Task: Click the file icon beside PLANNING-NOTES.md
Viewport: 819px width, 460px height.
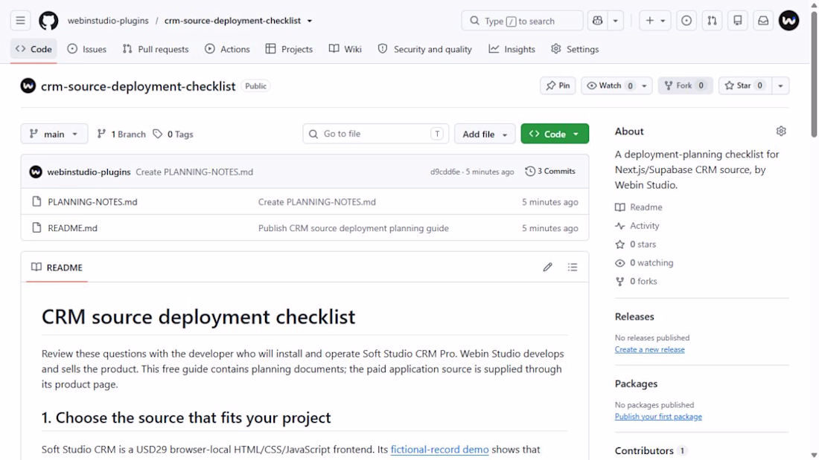Action: [36, 201]
